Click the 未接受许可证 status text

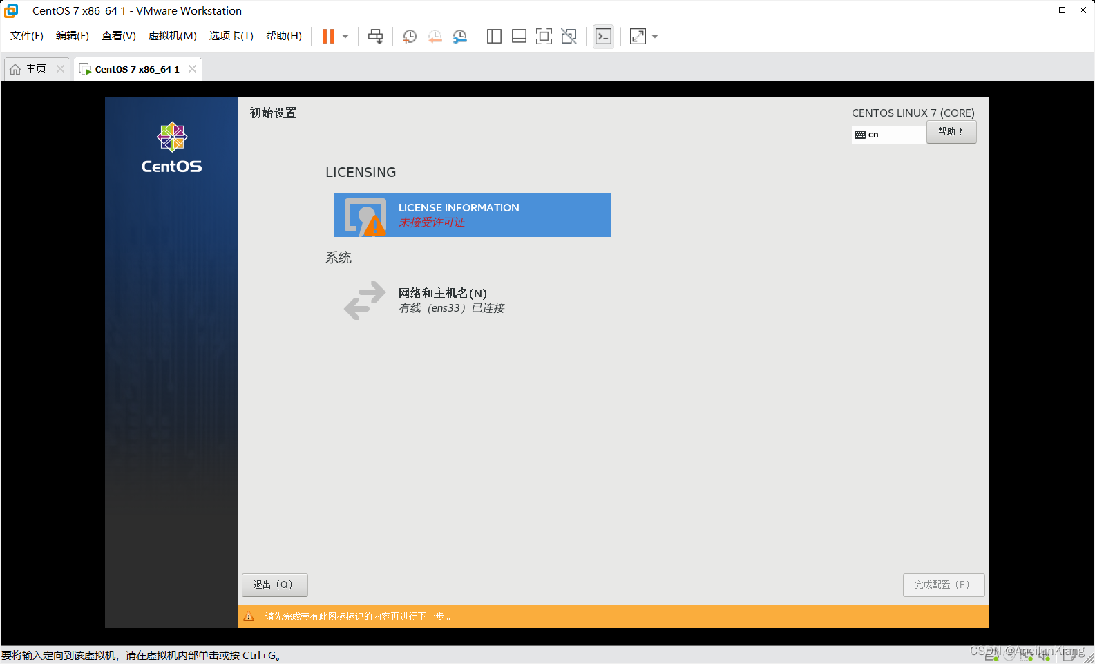point(432,222)
